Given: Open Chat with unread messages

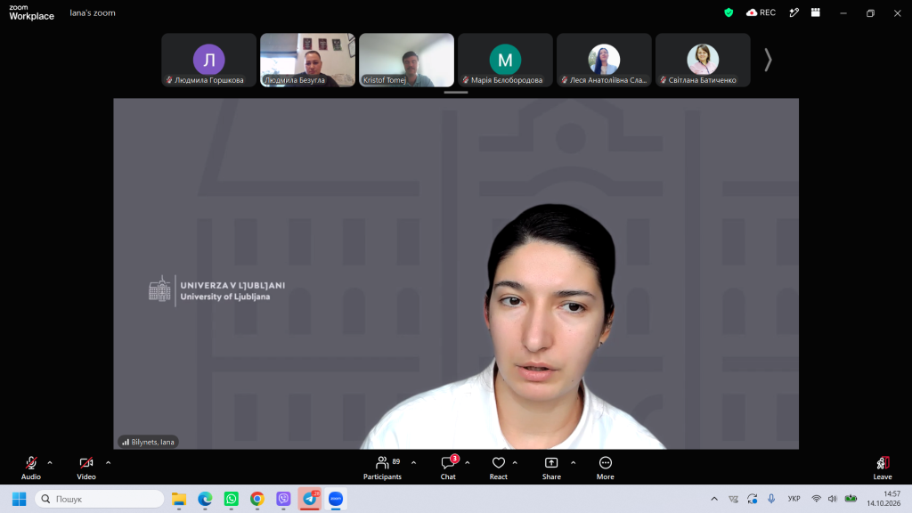Looking at the screenshot, I should coord(448,468).
